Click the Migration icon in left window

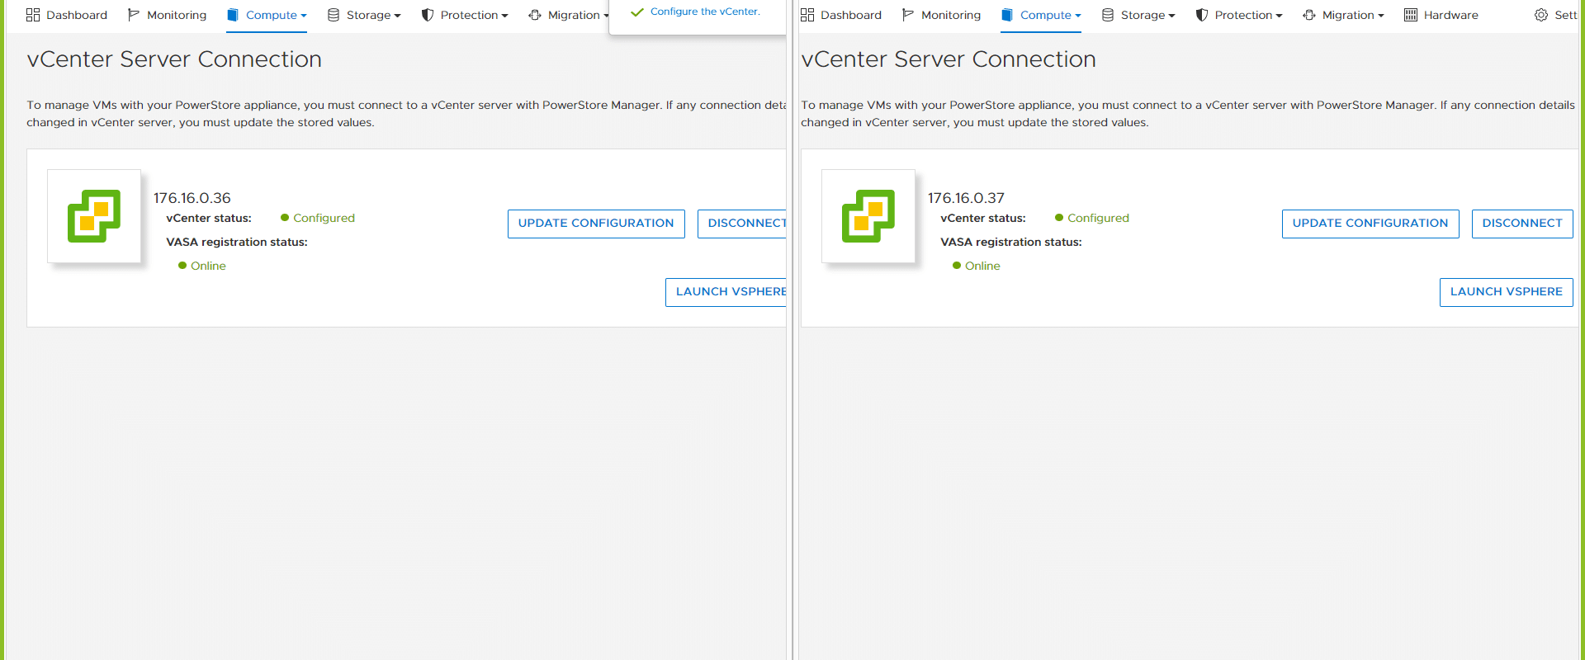[x=535, y=15]
